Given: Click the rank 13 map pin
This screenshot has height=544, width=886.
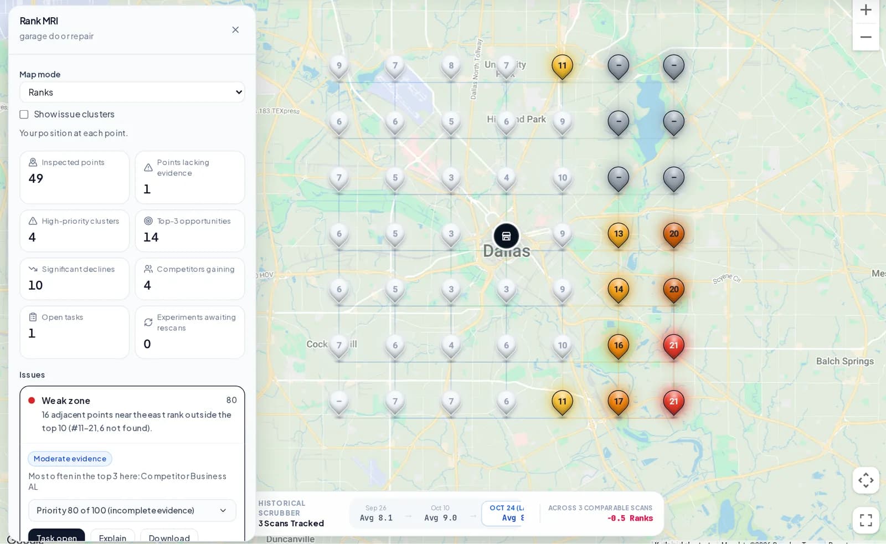Looking at the screenshot, I should click(619, 235).
